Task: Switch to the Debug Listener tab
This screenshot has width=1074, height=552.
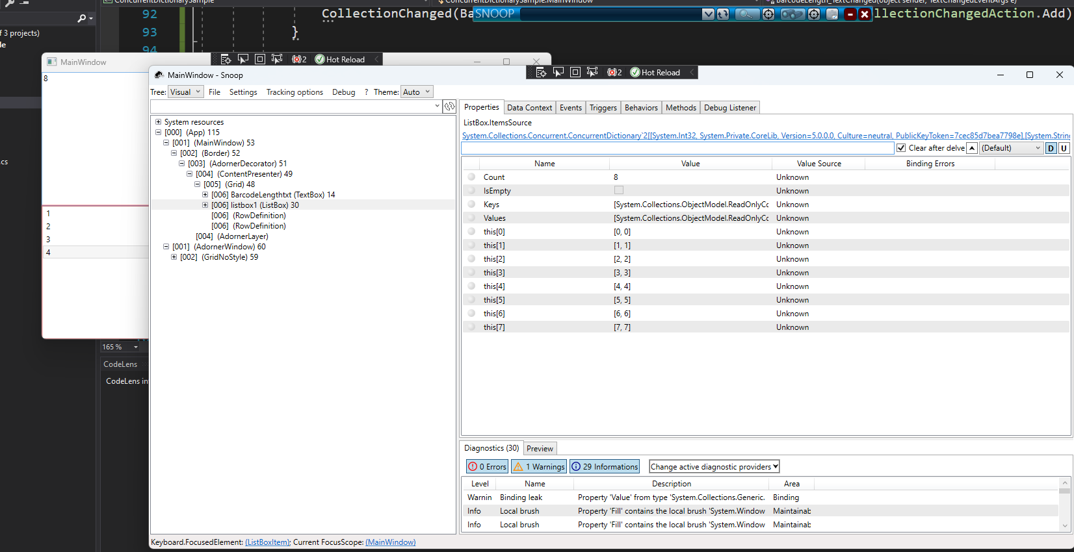Action: click(x=730, y=108)
